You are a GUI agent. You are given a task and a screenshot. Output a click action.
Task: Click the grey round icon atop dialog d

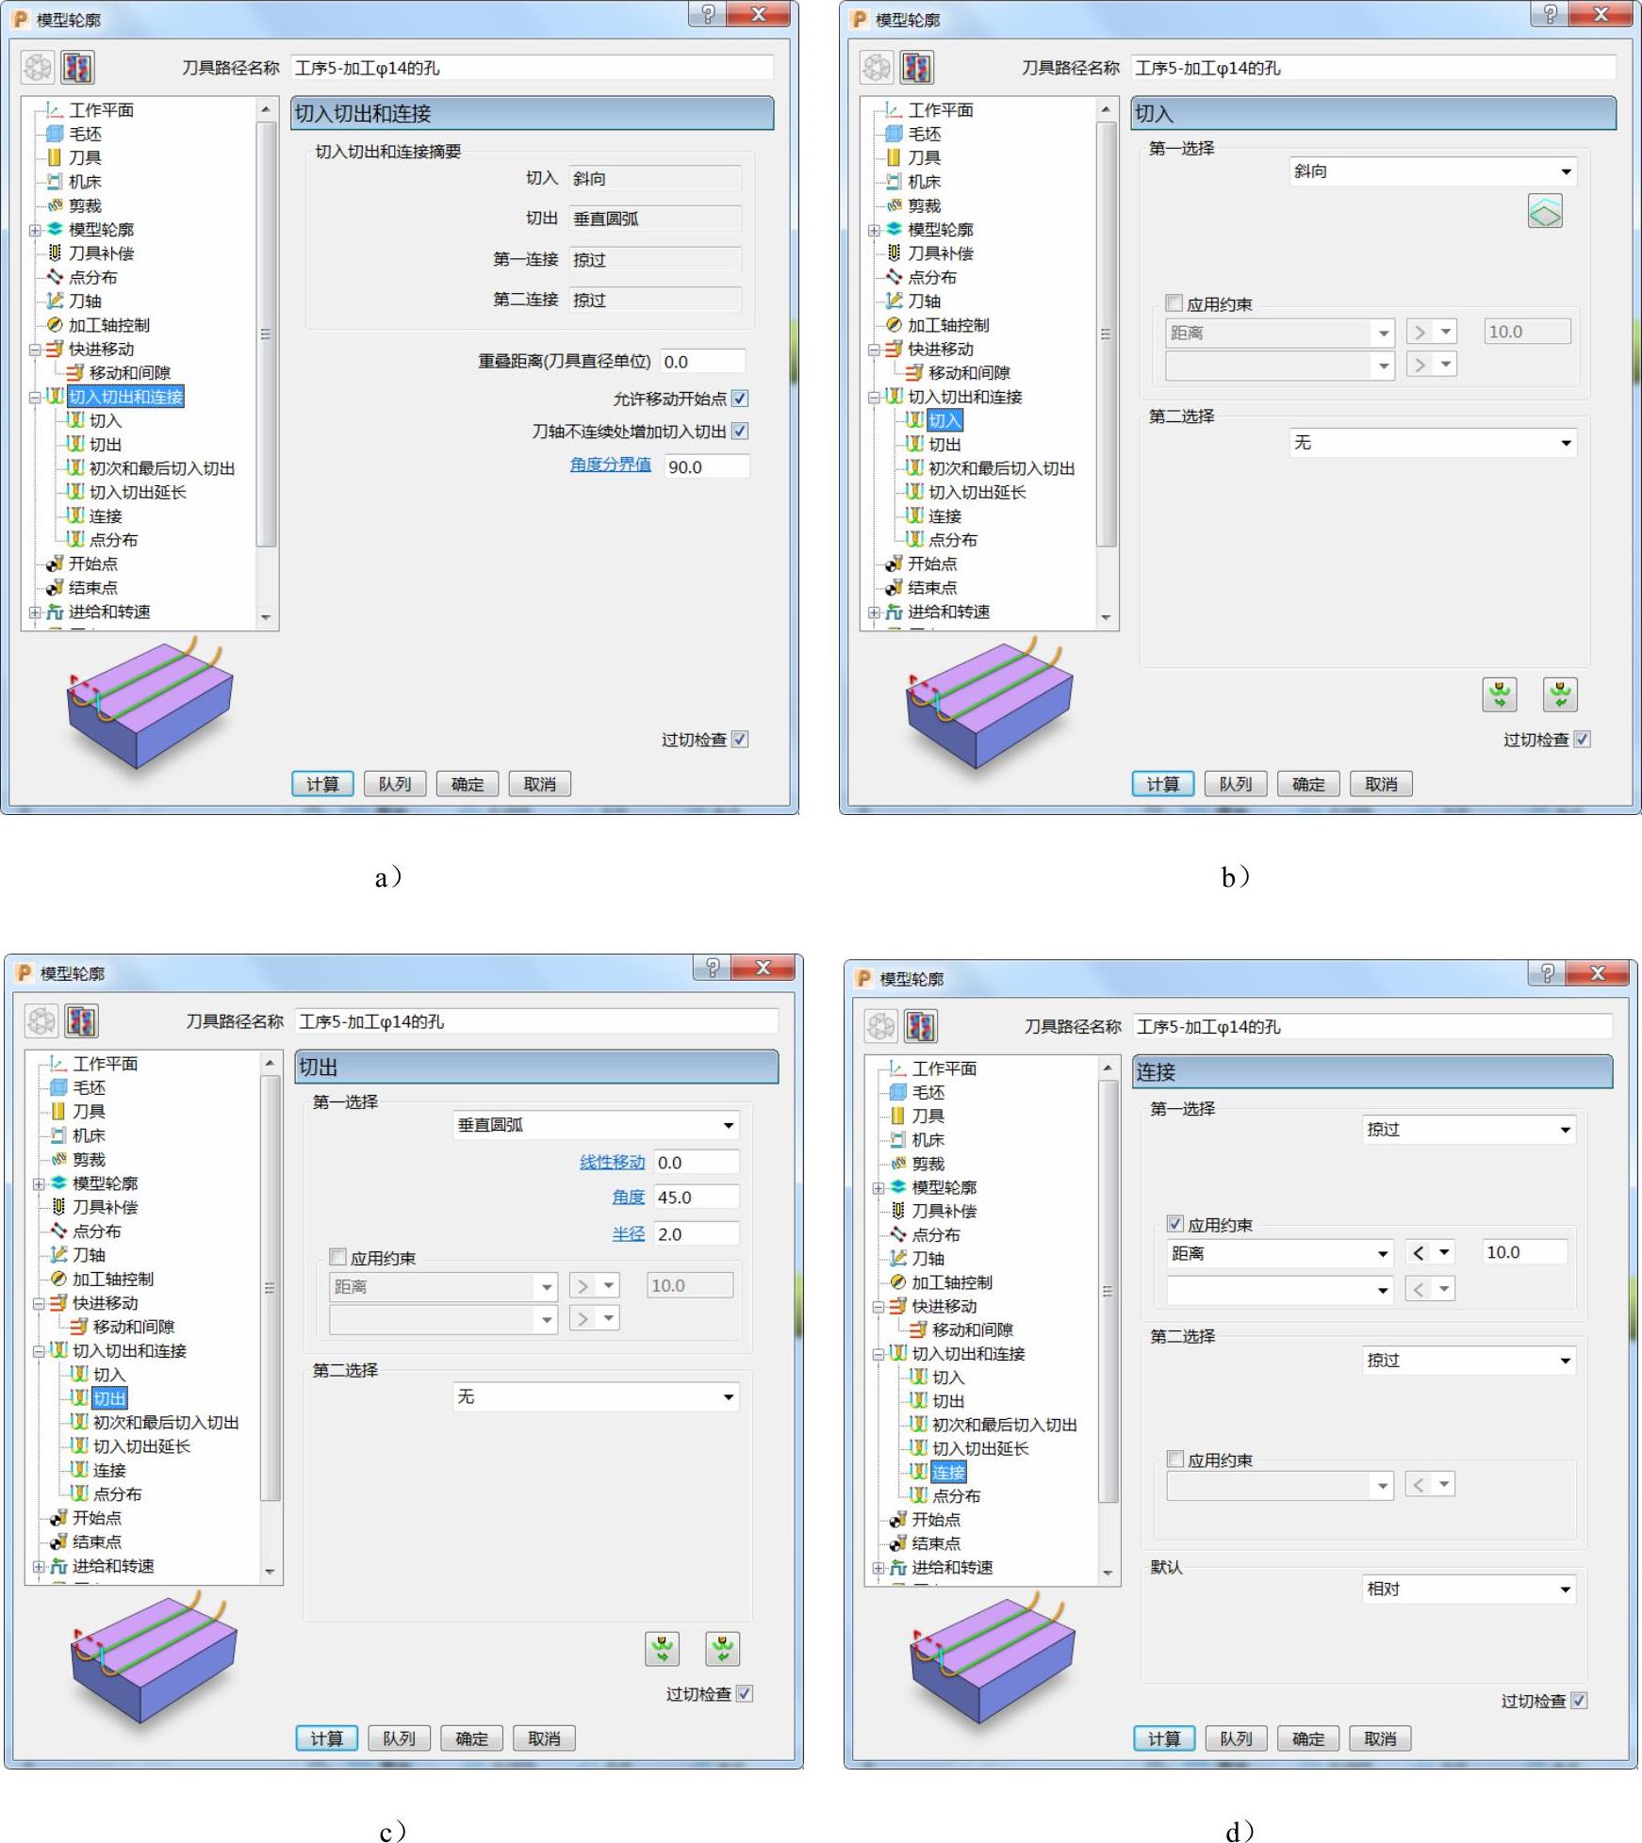881,1026
